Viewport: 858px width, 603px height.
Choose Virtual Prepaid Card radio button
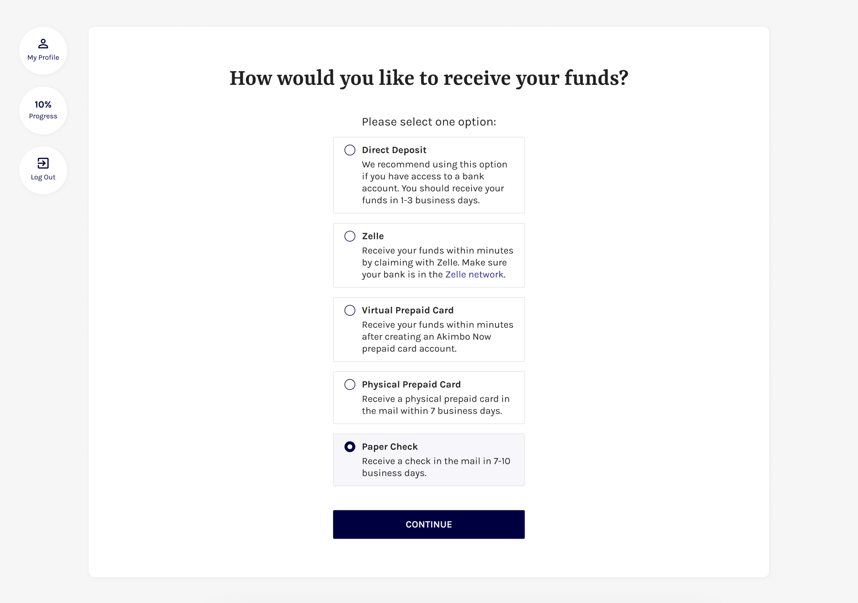coord(350,311)
